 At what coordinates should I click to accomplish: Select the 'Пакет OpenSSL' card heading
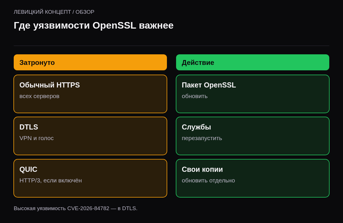[x=209, y=85]
